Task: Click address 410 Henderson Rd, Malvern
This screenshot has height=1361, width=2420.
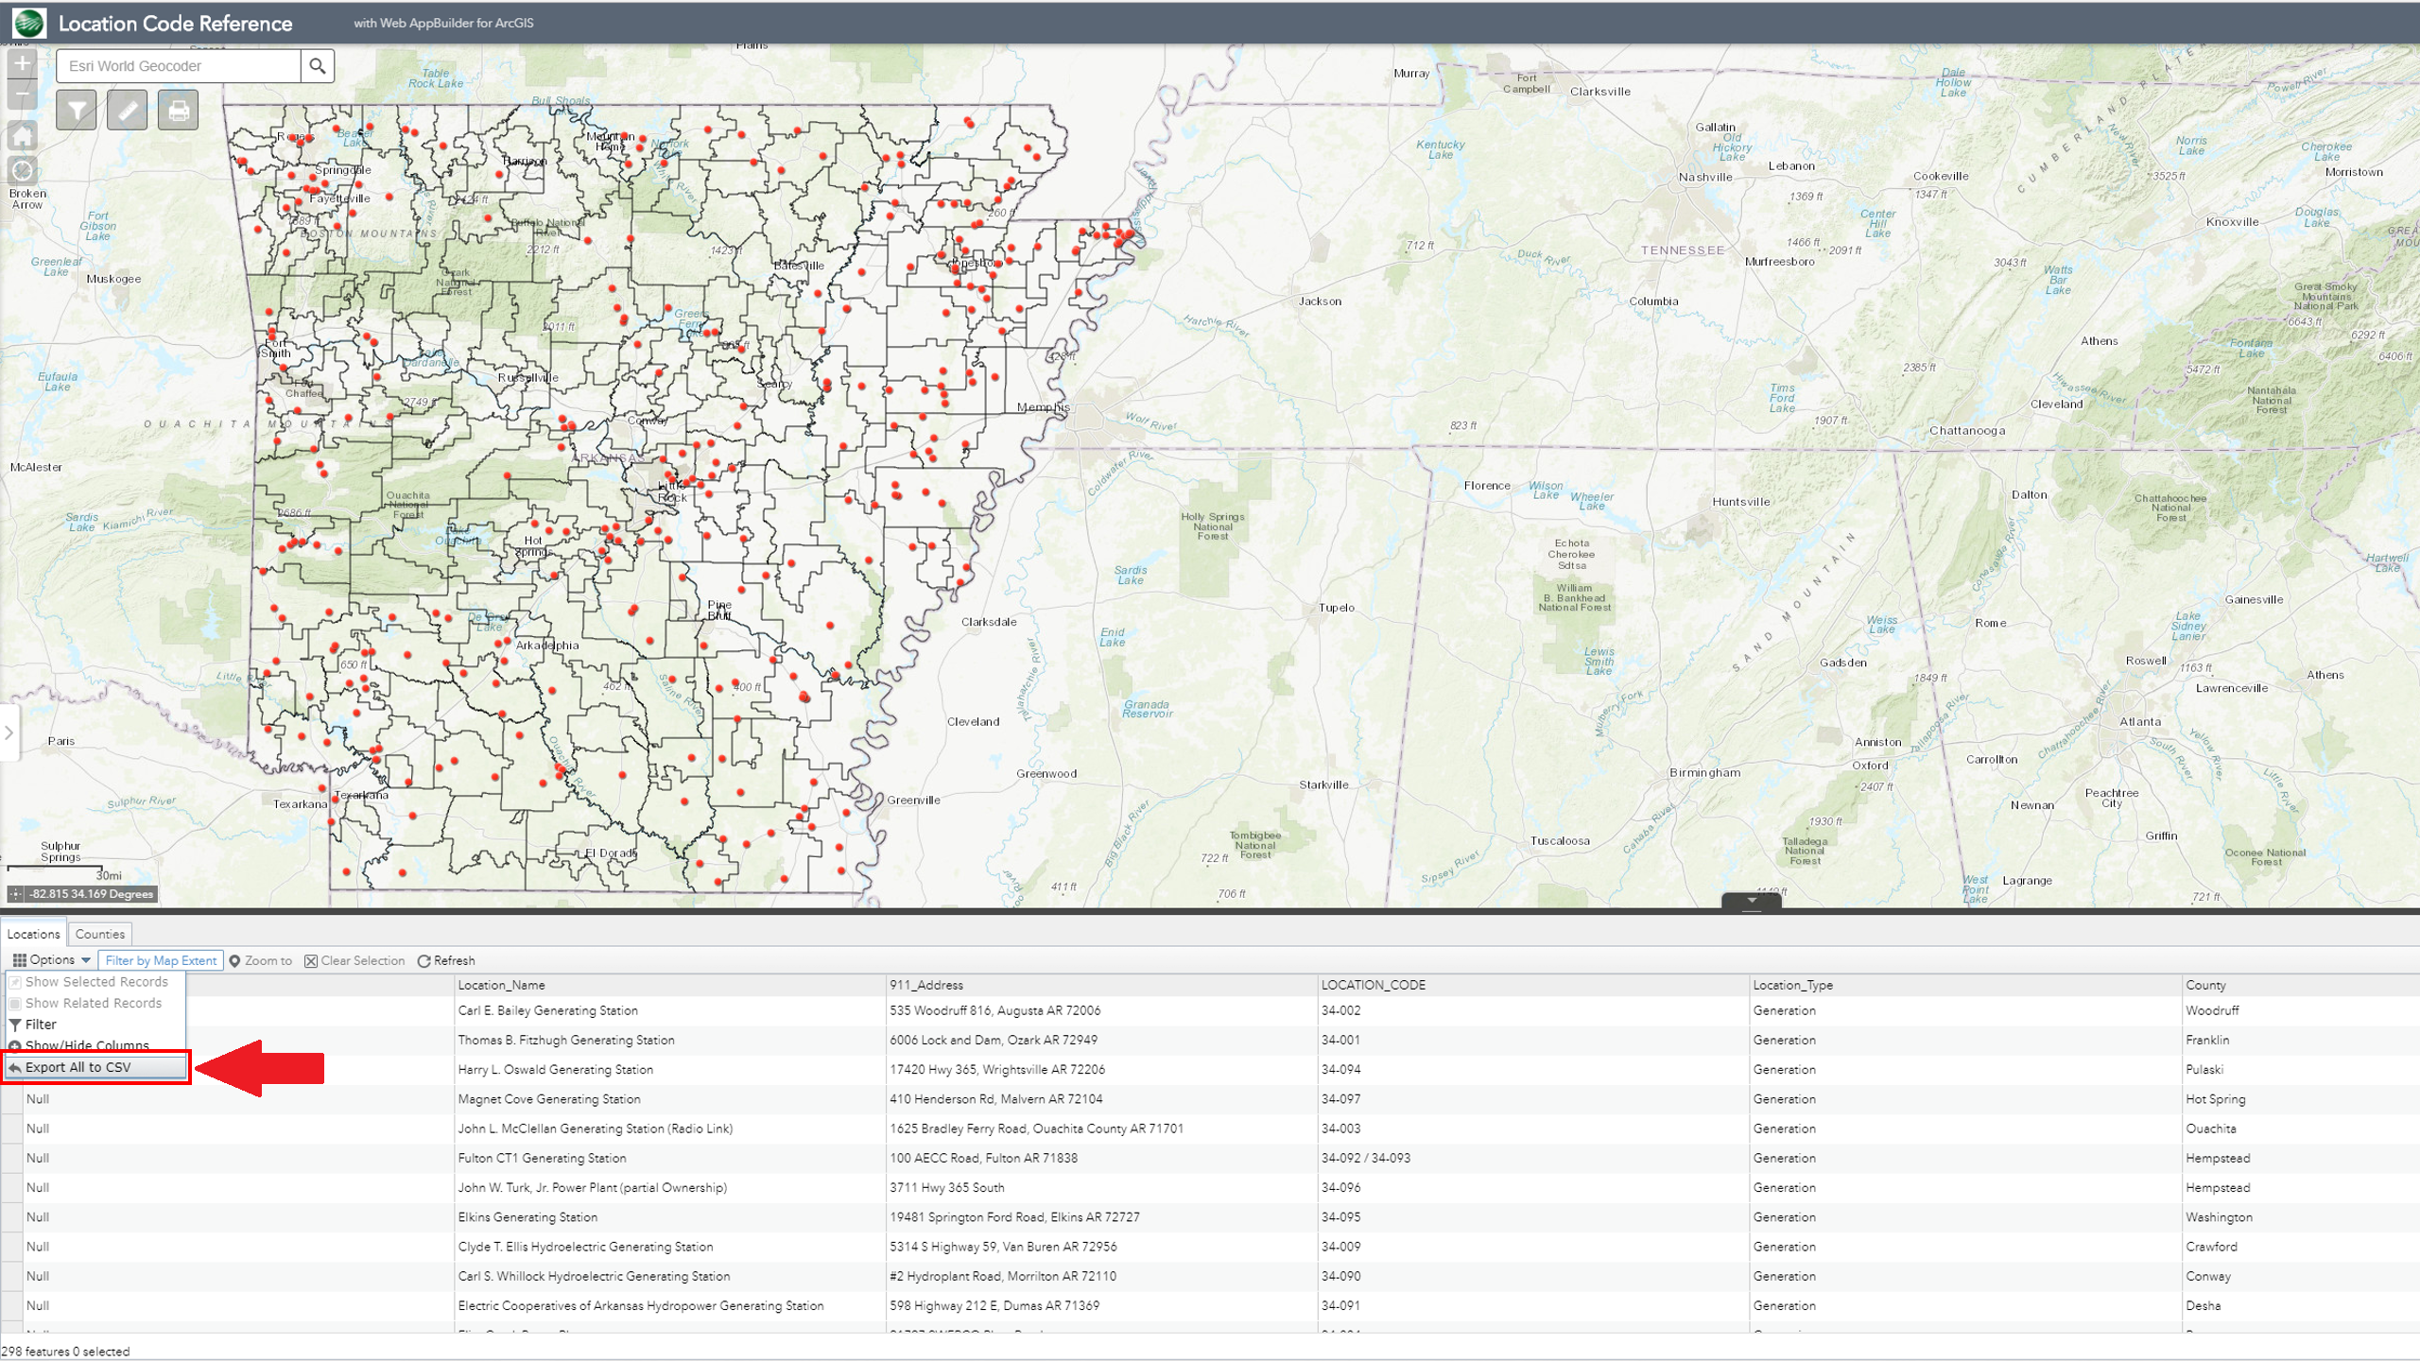Action: coord(995,1099)
